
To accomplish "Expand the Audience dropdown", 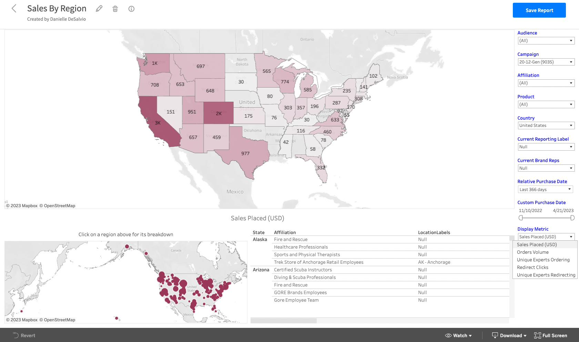I will 546,41.
